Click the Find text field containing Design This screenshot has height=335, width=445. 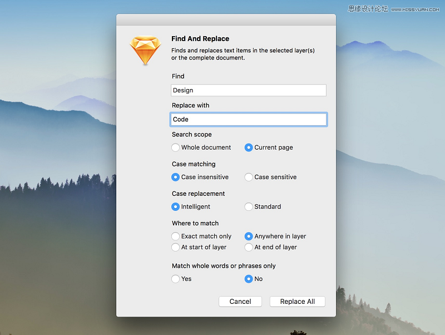pos(248,90)
